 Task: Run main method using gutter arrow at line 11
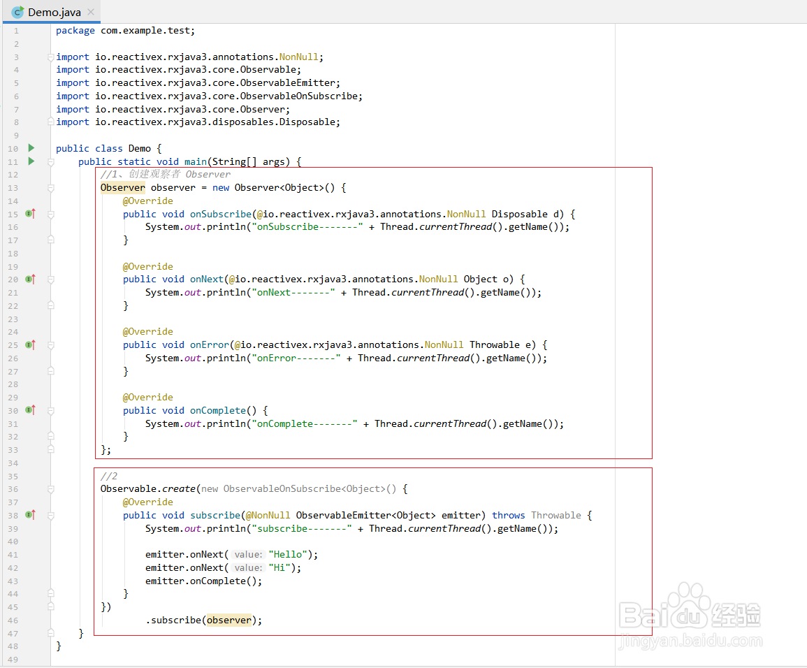(31, 161)
